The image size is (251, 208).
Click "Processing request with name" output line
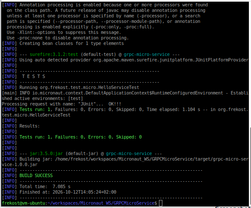click(x=61, y=104)
